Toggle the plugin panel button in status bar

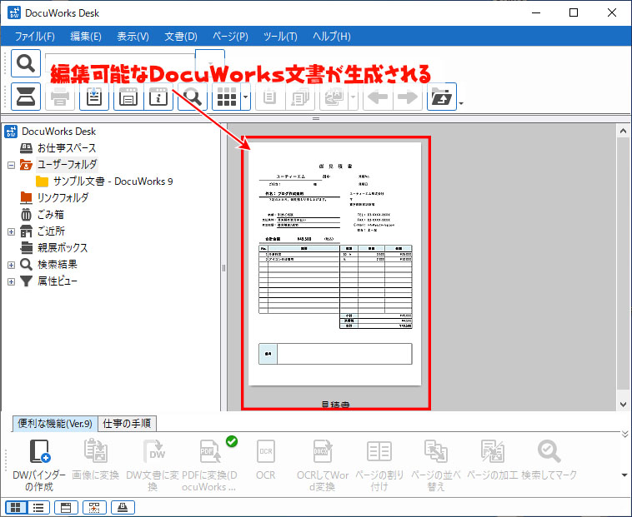coord(94,507)
